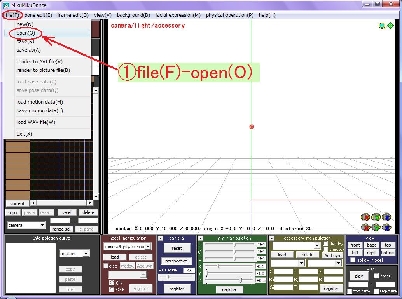The width and height of the screenshot is (402, 299).
Task: Click the green four-arrow pan icon
Action: coord(390,26)
